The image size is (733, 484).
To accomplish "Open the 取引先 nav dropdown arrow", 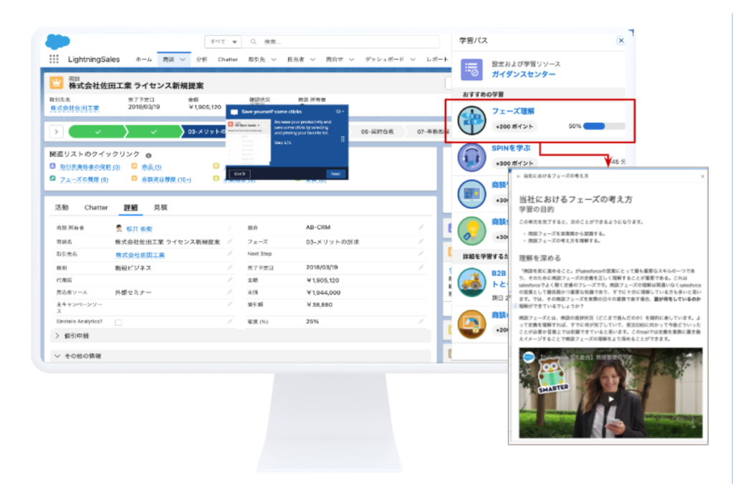I will click(274, 59).
